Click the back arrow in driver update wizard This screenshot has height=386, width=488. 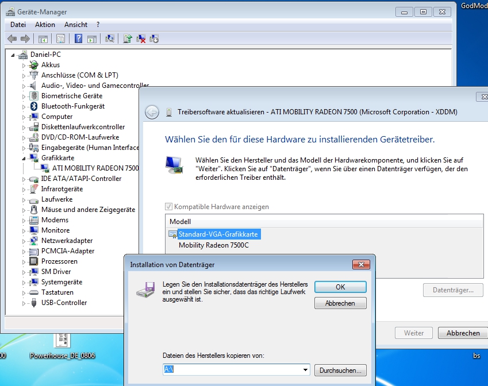click(x=152, y=112)
